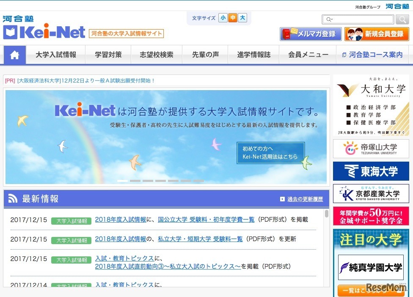The image size is (413, 297).
Task: Open 私立大学・短期大学 受験料一覧 link
Action: tap(200, 239)
